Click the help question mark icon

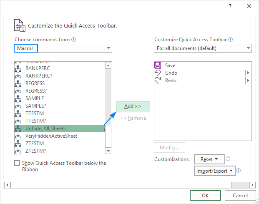click(x=230, y=7)
